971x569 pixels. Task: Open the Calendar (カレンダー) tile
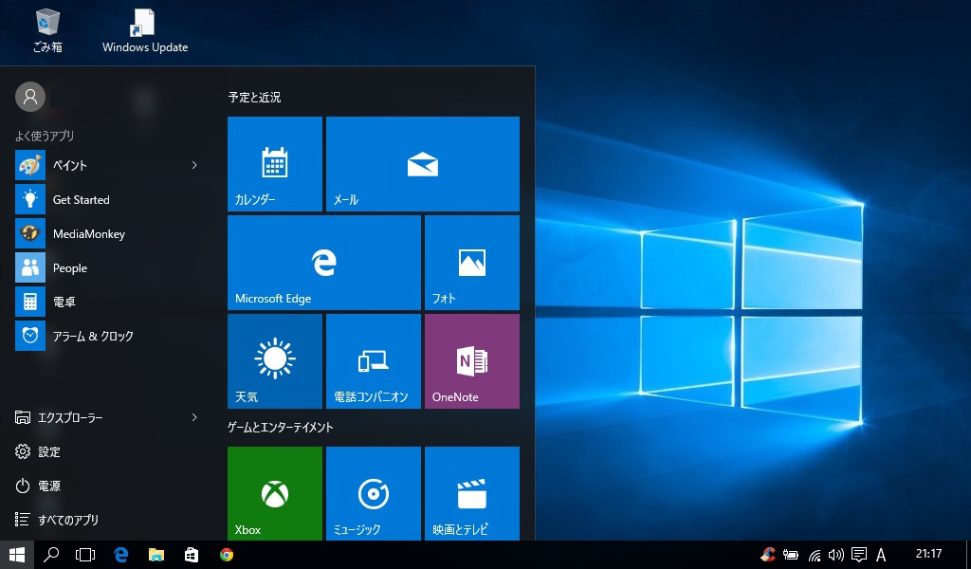(275, 164)
